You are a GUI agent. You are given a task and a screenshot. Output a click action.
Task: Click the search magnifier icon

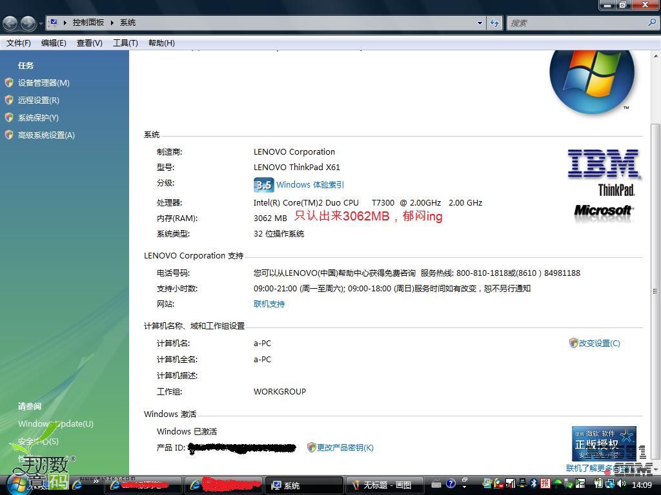[x=652, y=23]
